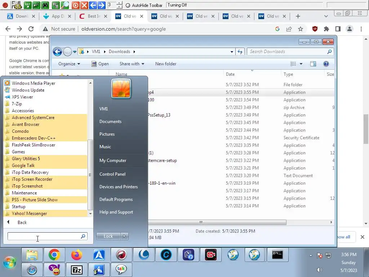This screenshot has width=369, height=277.
Task: Click the system tray volume icon
Action: 320,270
